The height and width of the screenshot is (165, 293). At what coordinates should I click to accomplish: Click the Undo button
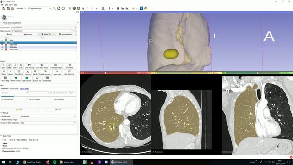pyautogui.click(x=19, y=110)
